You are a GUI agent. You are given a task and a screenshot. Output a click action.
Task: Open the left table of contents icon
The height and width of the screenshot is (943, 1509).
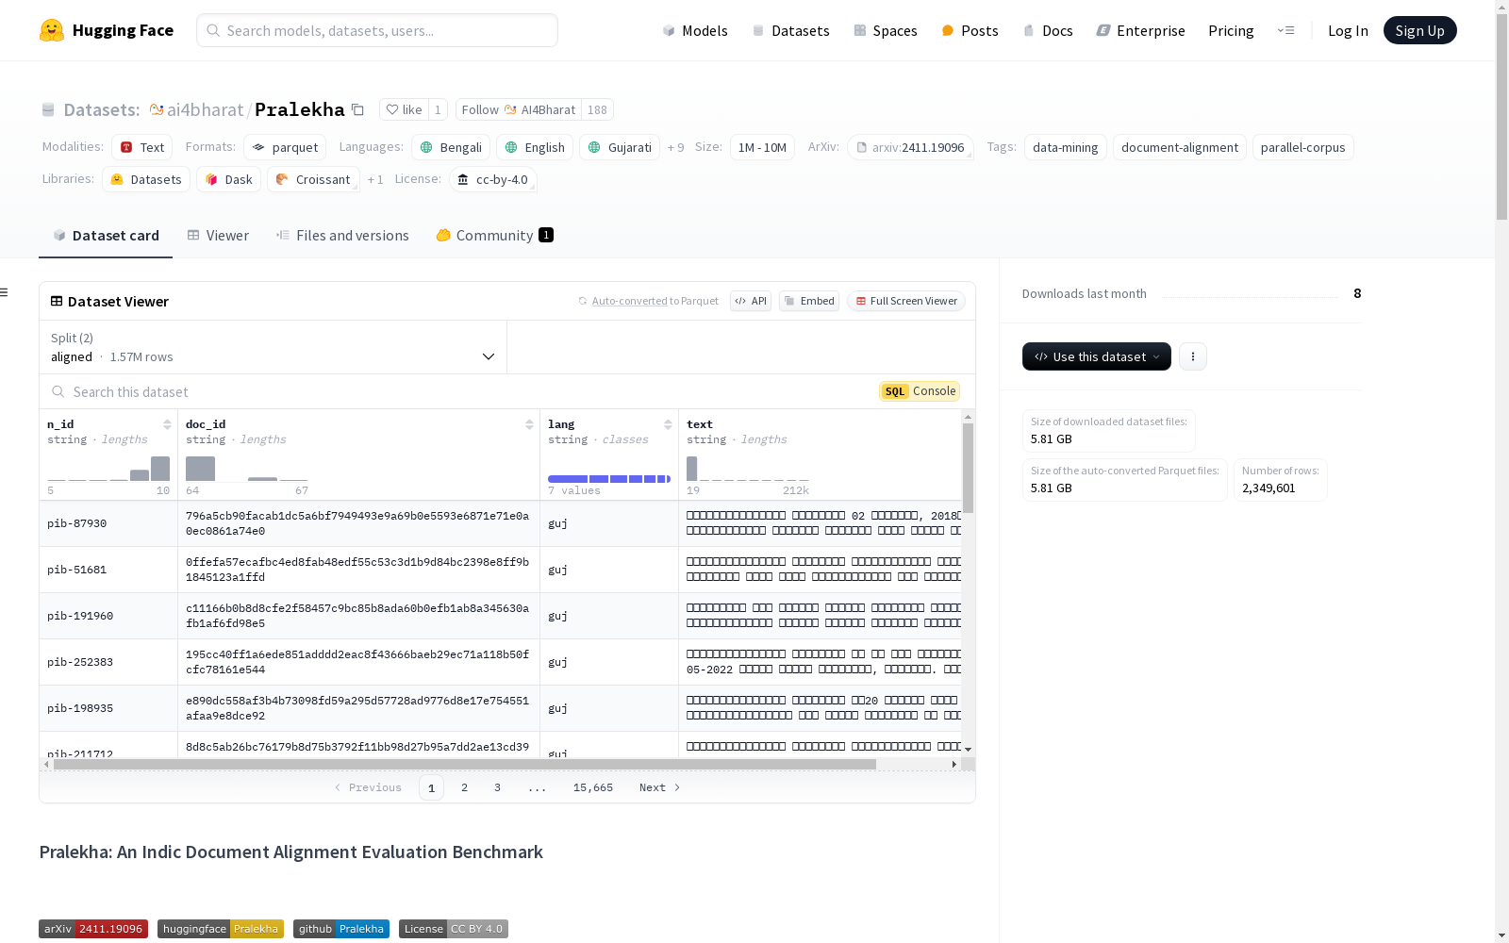pos(4,292)
